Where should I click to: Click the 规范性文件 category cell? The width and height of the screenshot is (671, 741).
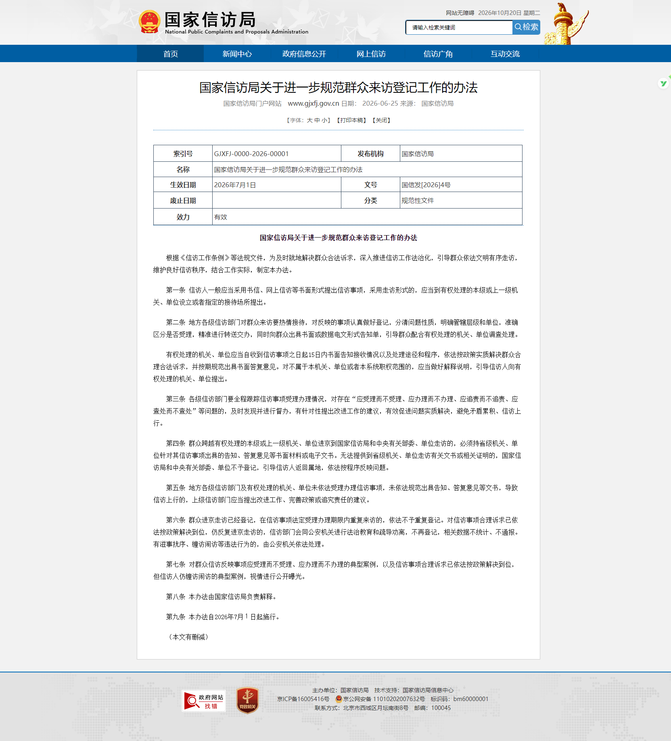(x=461, y=200)
